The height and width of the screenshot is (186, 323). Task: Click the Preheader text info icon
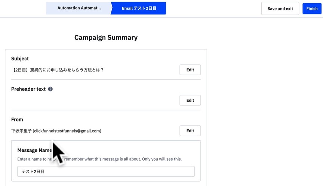click(x=50, y=89)
